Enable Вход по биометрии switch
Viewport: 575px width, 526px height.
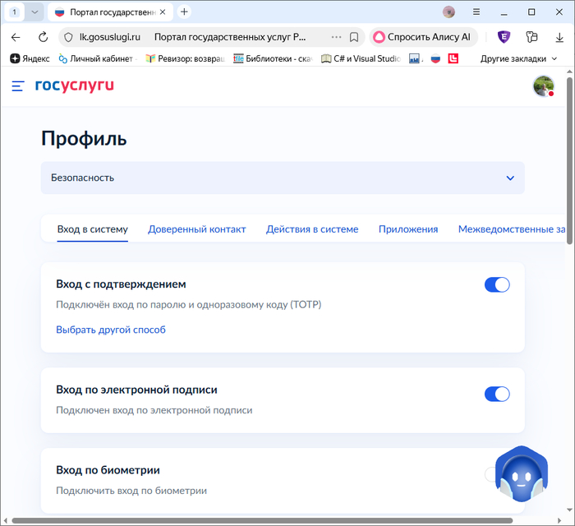point(491,474)
